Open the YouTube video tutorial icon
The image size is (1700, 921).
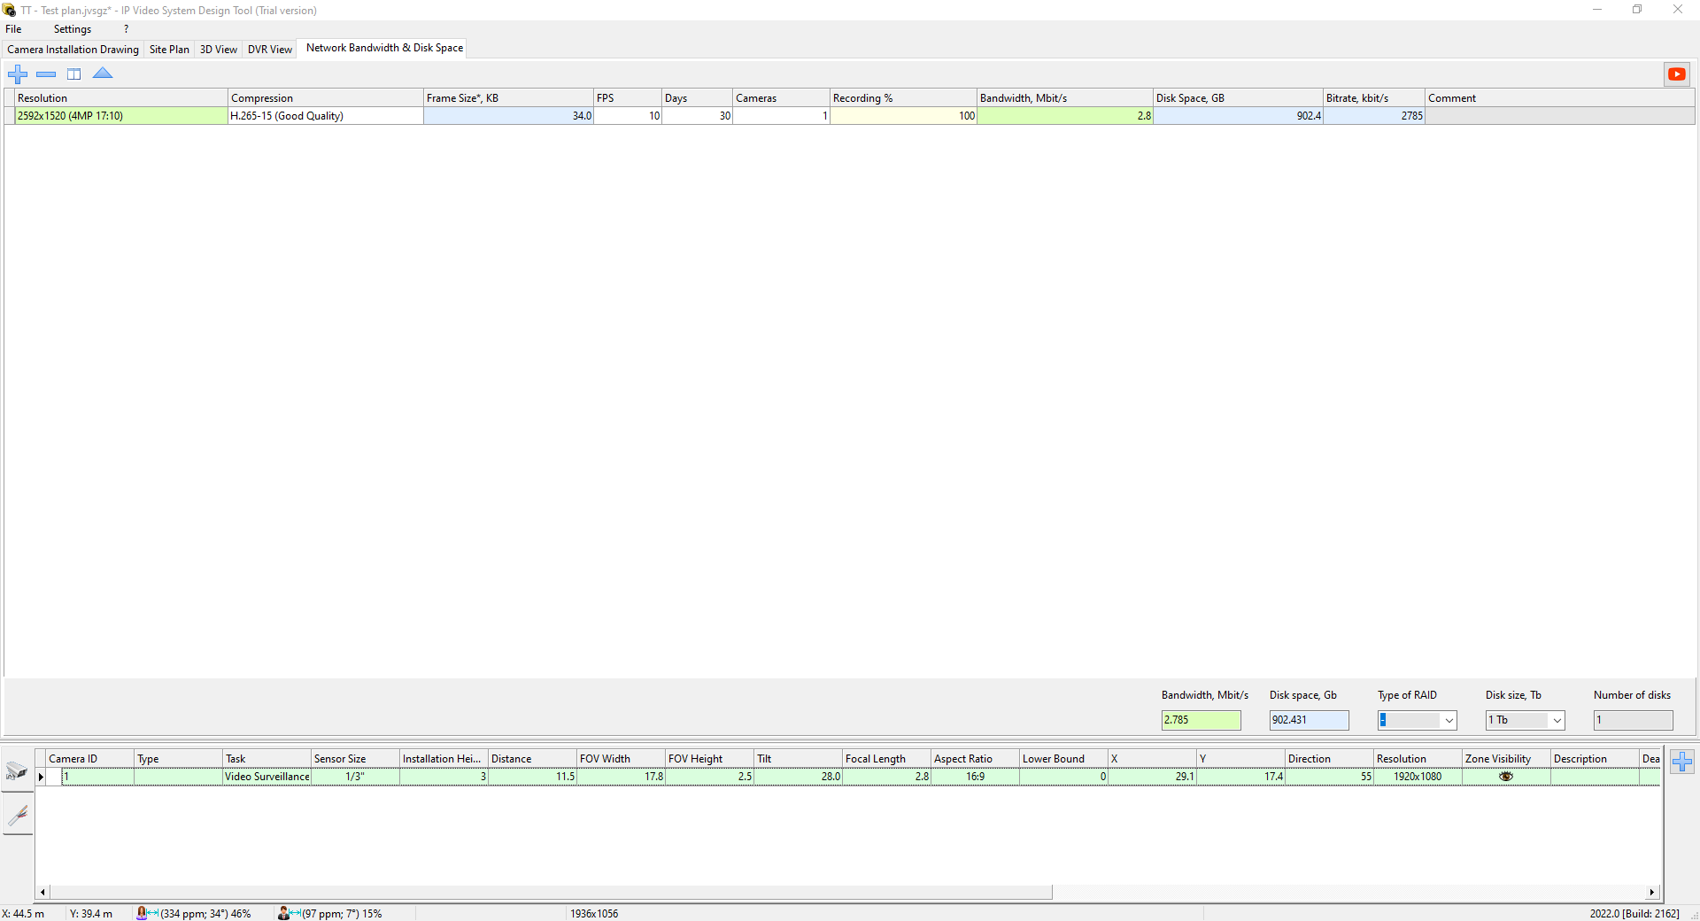coord(1676,74)
